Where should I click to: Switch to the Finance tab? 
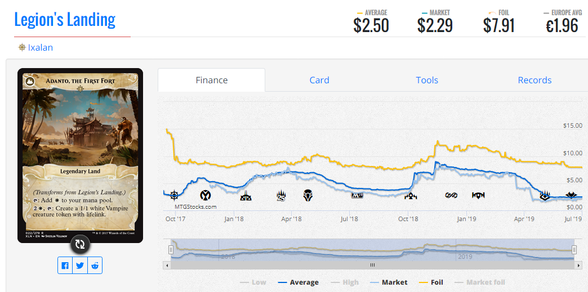click(212, 80)
